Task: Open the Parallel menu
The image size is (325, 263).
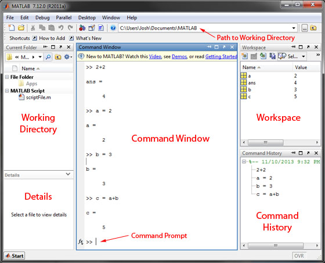Action: (x=64, y=17)
